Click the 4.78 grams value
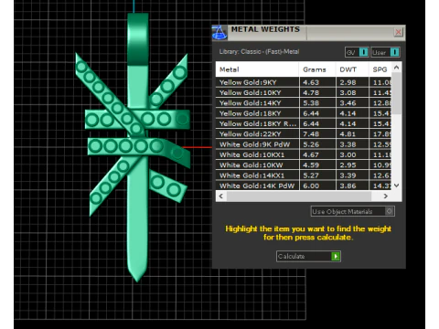 pyautogui.click(x=311, y=93)
